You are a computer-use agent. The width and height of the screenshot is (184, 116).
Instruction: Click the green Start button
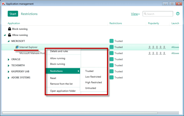click(x=13, y=14)
